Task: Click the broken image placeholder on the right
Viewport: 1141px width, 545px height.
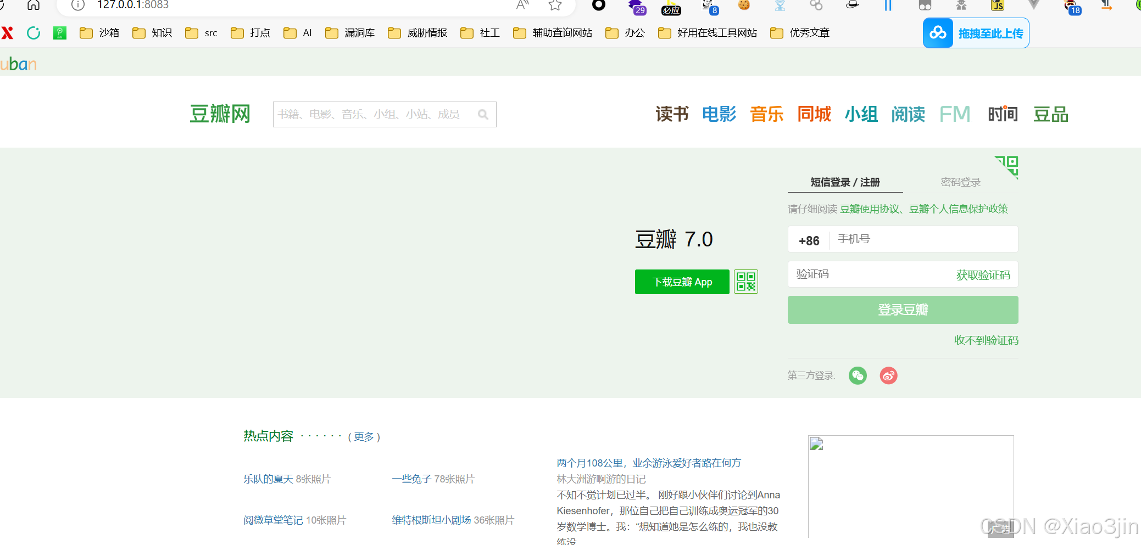Action: 911,486
